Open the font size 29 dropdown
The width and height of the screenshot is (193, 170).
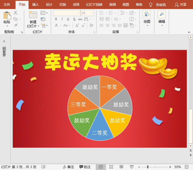coord(92,13)
